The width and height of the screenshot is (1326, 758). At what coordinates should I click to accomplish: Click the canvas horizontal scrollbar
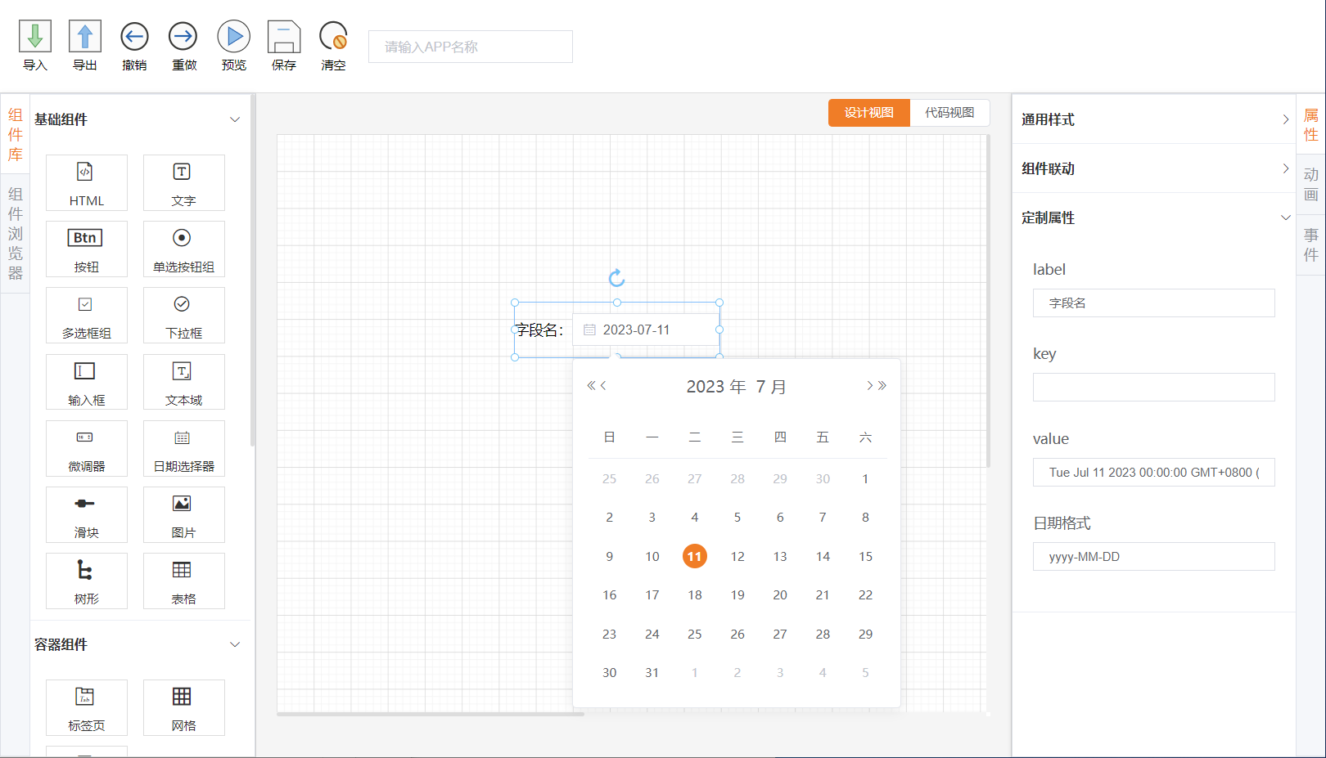[431, 714]
